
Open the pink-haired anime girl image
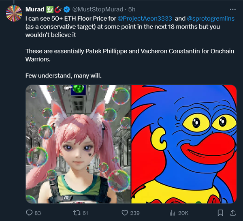click(78, 144)
